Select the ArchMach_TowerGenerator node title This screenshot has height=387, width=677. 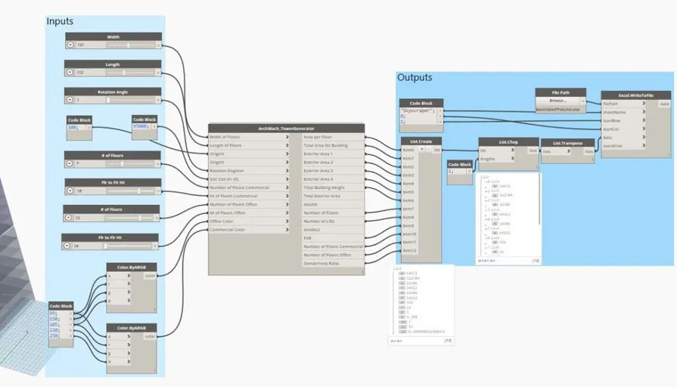click(286, 128)
